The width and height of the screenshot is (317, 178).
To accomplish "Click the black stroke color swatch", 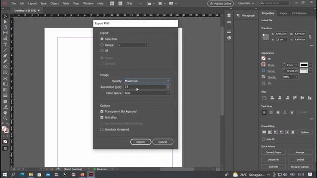I will pyautogui.click(x=304, y=65).
